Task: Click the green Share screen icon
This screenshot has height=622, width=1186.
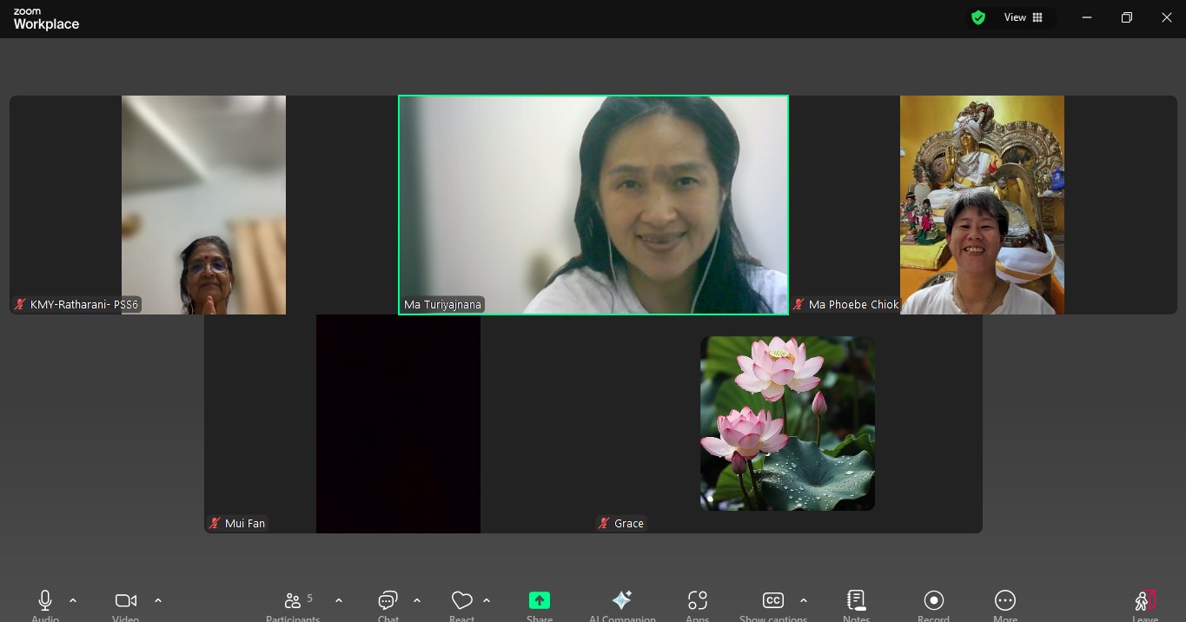Action: [540, 601]
